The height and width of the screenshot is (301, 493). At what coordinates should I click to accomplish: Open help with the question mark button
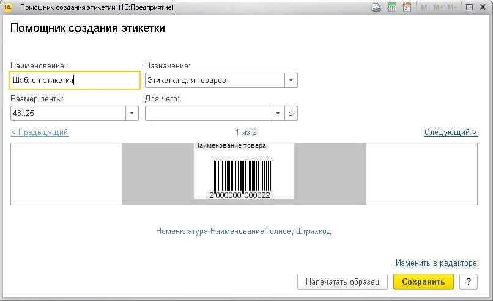coord(469,281)
